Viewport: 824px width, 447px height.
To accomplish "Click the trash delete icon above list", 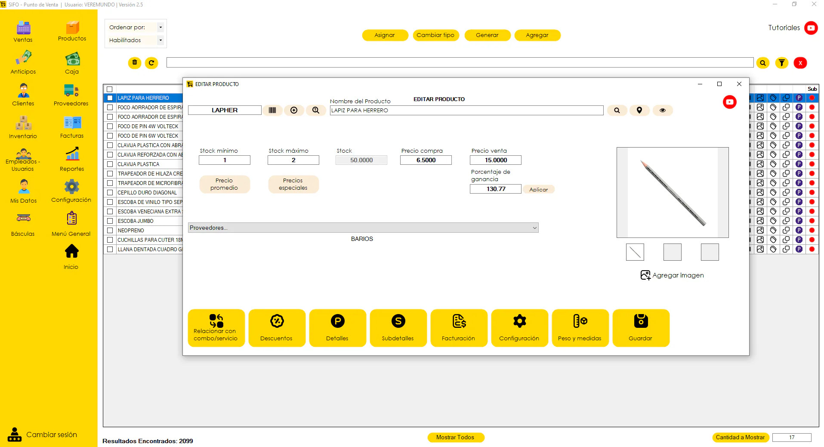I will pyautogui.click(x=135, y=63).
